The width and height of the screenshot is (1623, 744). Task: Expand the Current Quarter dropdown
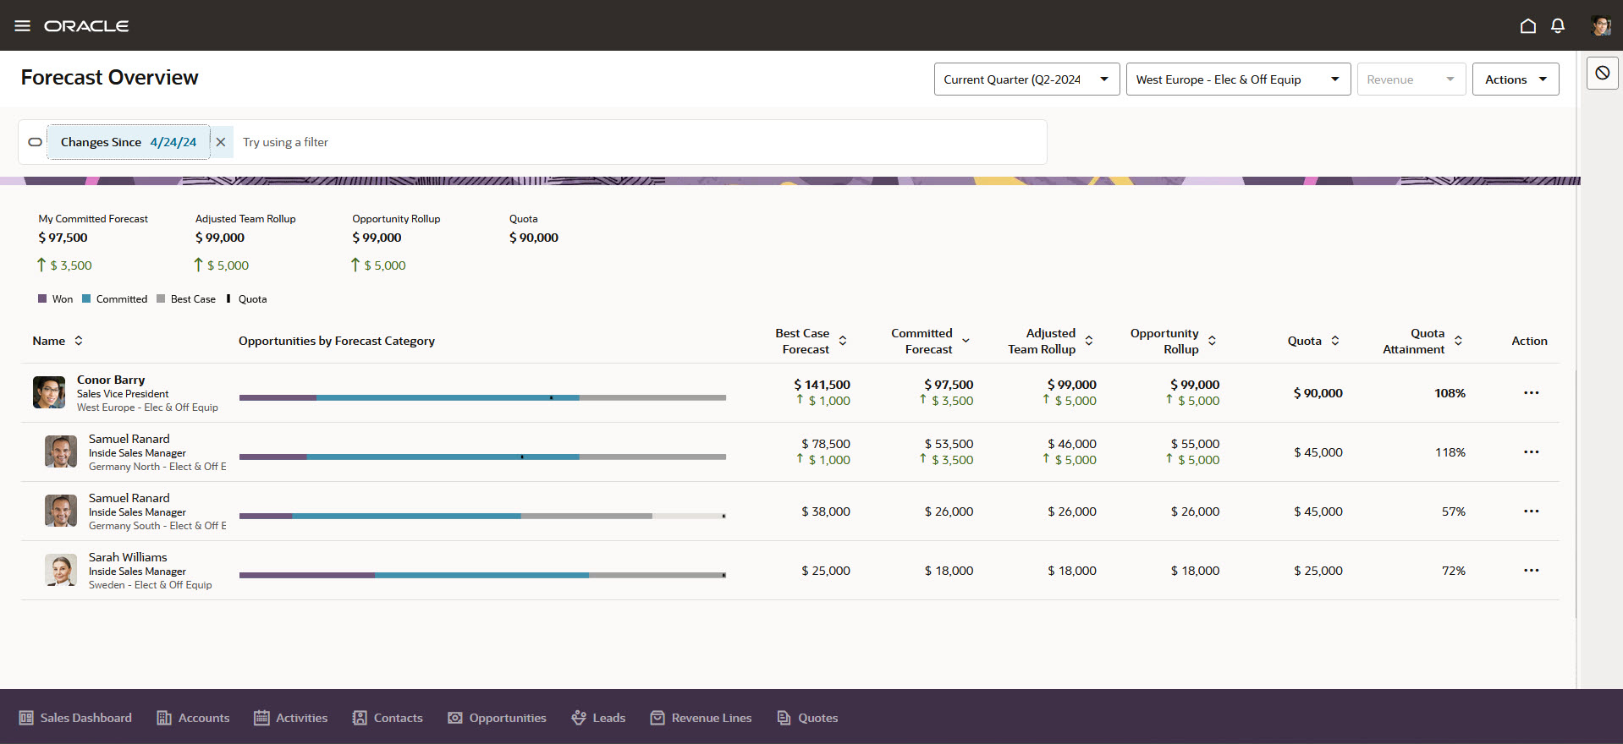pyautogui.click(x=1026, y=79)
